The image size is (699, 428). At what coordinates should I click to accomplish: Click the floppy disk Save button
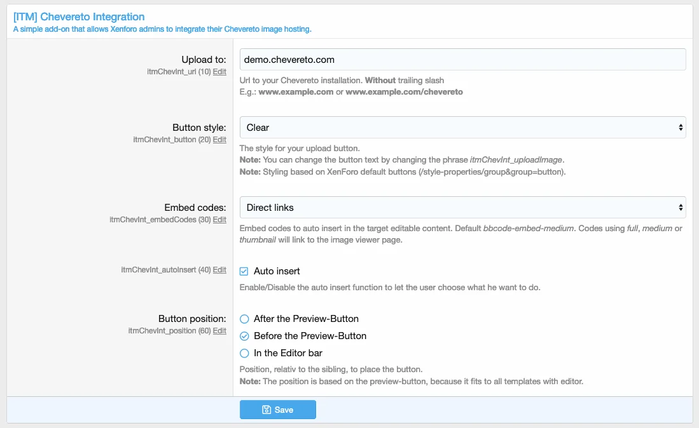pos(277,410)
